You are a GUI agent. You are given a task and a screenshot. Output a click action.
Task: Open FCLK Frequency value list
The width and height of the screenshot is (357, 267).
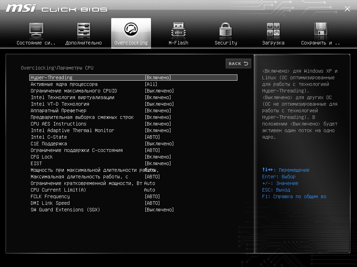click(x=152, y=196)
